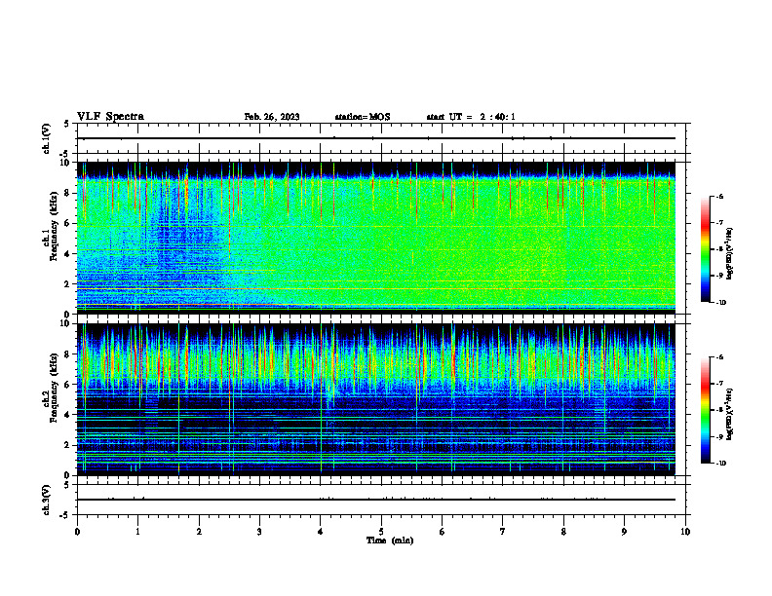Image resolution: width=772 pixels, height=596 pixels.
Task: Select the start UT time text
Action: (x=471, y=117)
